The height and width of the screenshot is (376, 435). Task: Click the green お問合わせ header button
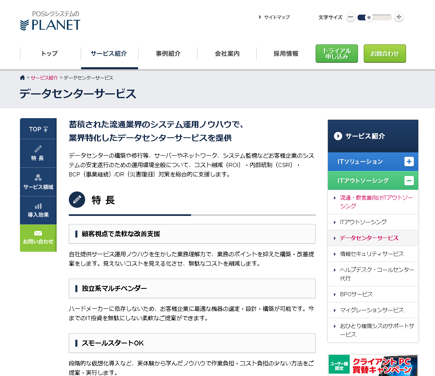click(x=384, y=53)
